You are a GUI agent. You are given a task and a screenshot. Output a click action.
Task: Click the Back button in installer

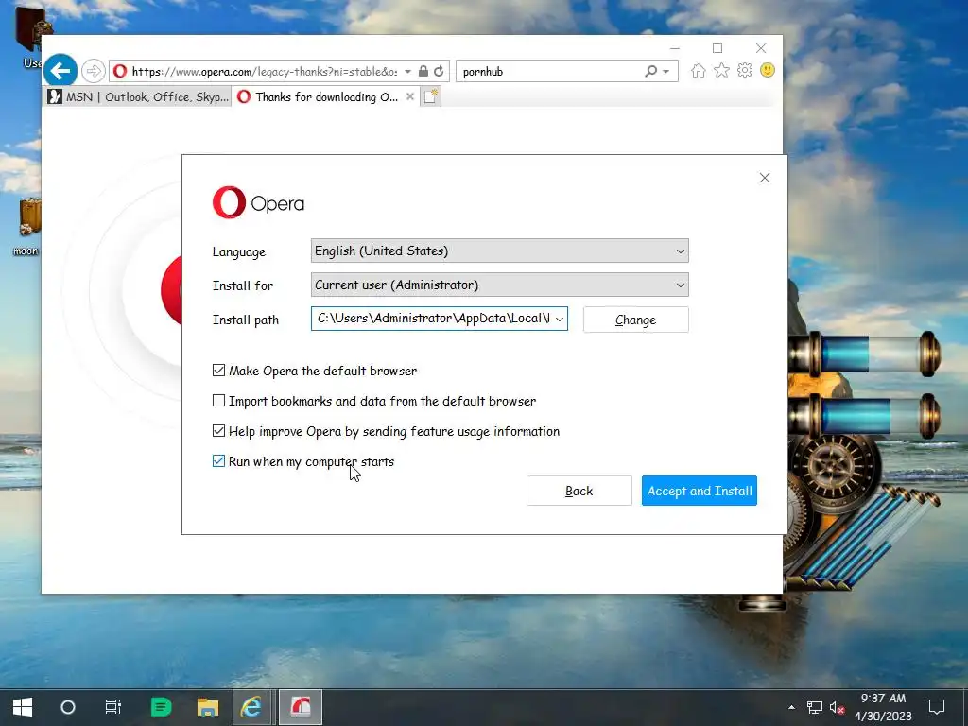click(579, 491)
